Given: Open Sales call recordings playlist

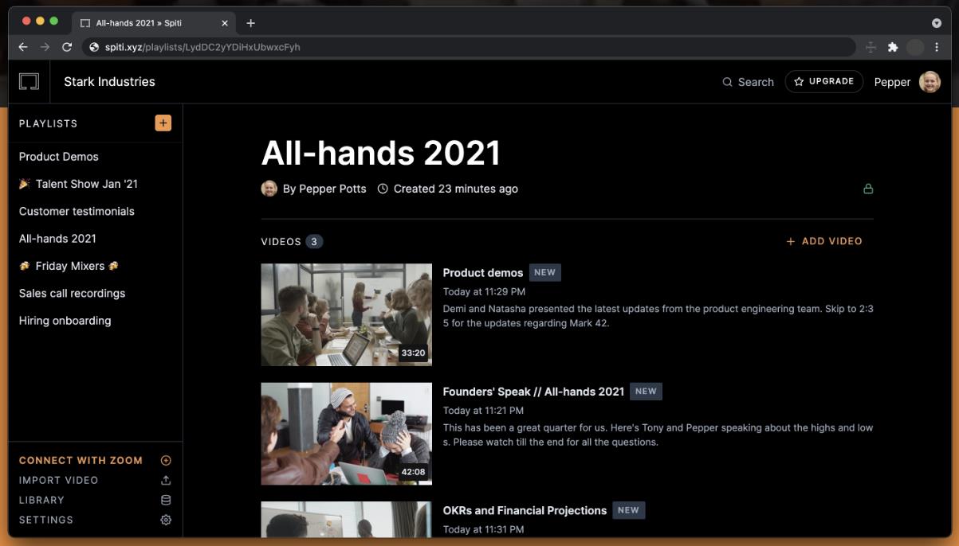Looking at the screenshot, I should pos(72,293).
